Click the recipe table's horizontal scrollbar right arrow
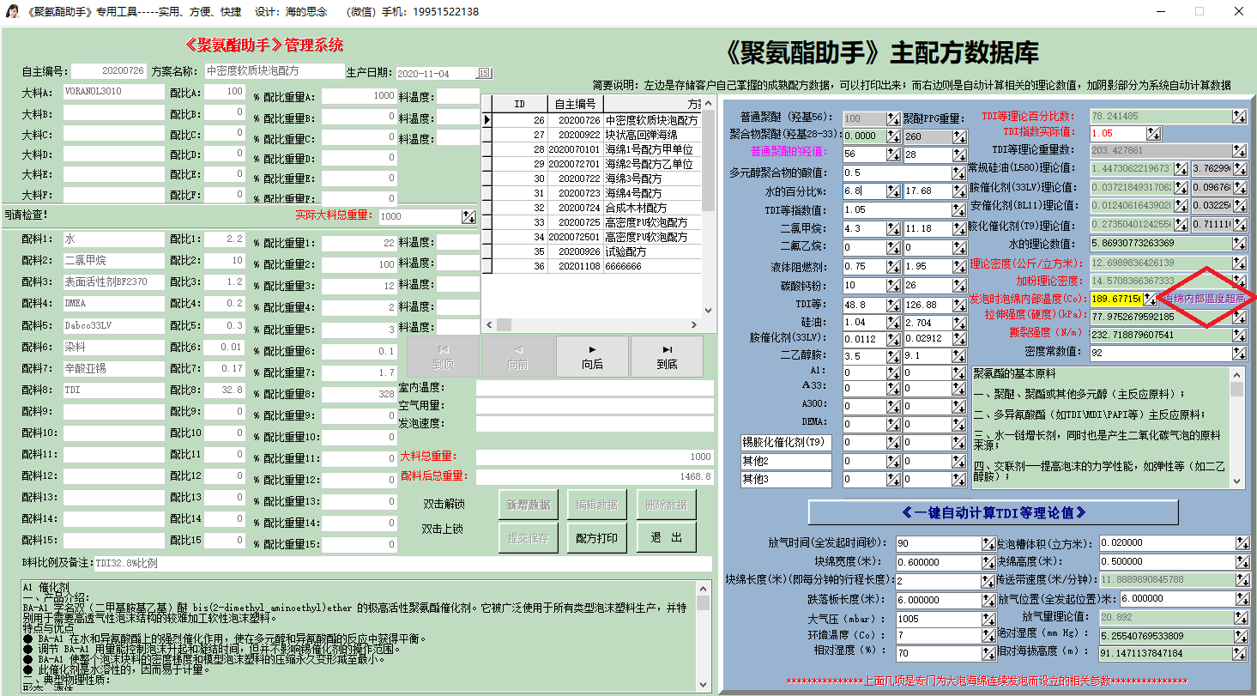 (x=695, y=324)
